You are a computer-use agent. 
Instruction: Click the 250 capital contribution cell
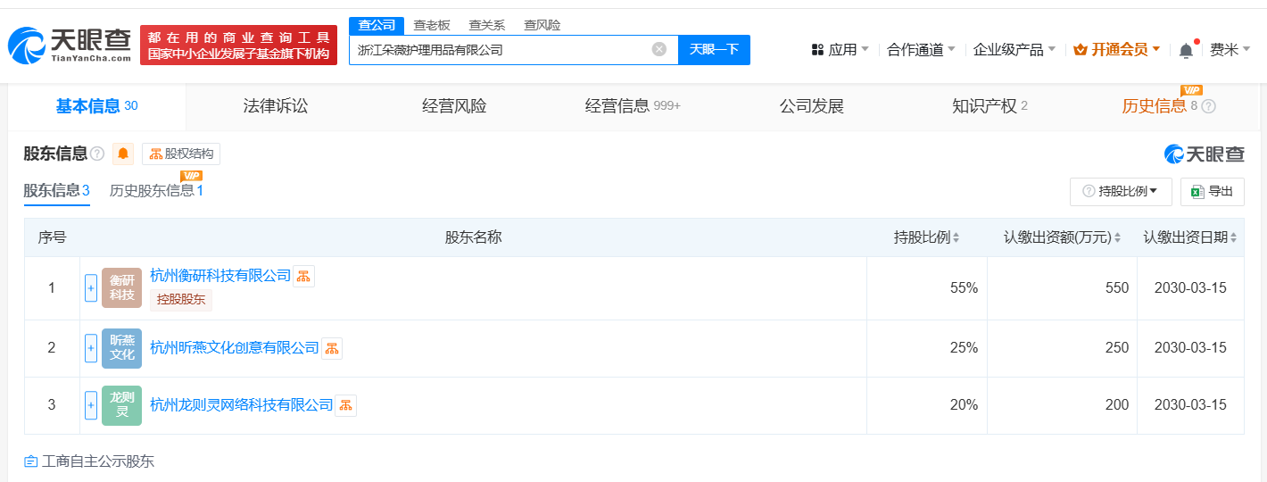[1062, 348]
